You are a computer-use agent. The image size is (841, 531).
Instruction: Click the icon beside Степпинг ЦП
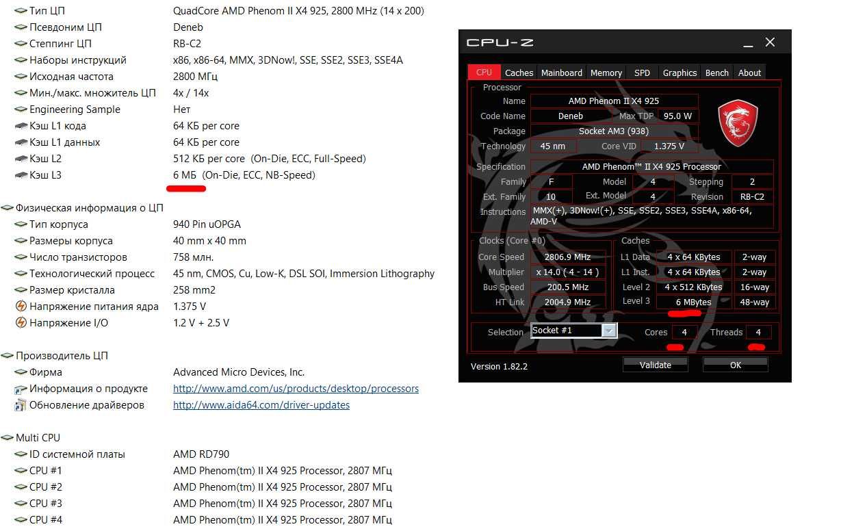21,44
